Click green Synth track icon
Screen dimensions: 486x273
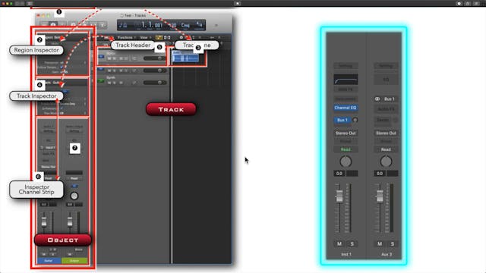(101, 81)
